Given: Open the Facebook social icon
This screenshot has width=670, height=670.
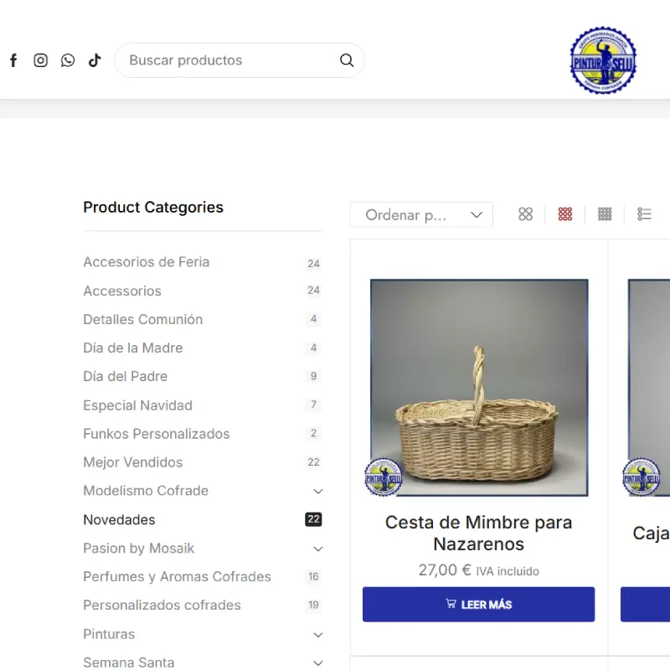Looking at the screenshot, I should pyautogui.click(x=13, y=59).
